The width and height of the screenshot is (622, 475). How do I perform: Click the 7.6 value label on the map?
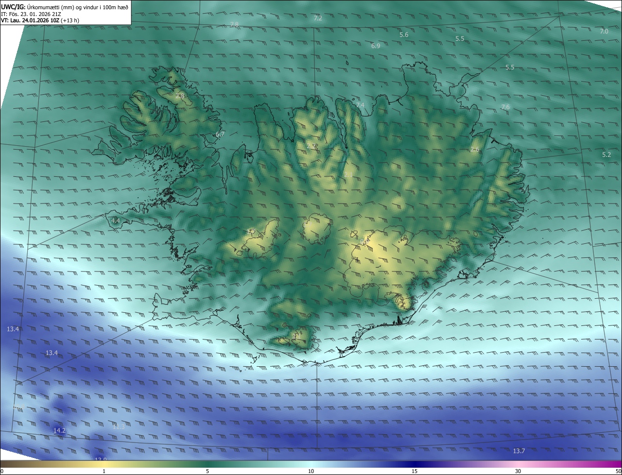pos(505,107)
